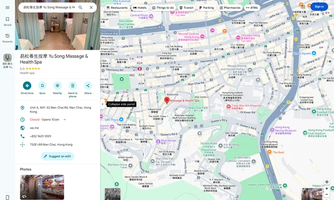Click the Sign in button
Screen dimensions: 334x200
(x=319, y=7)
